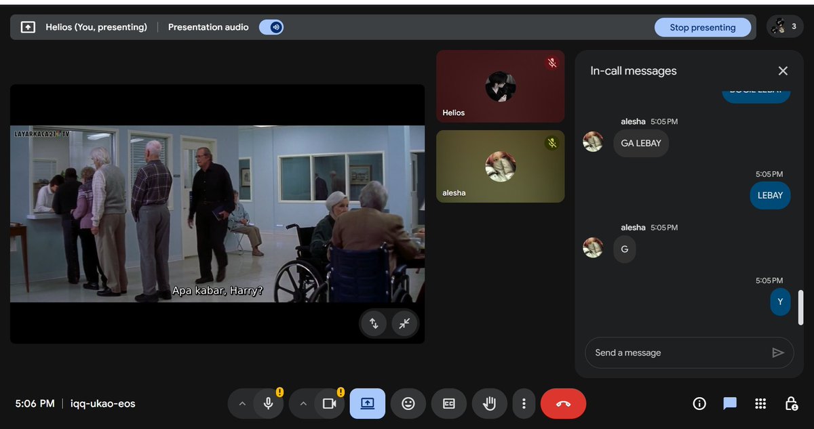Toggle the microphone button

pyautogui.click(x=269, y=403)
